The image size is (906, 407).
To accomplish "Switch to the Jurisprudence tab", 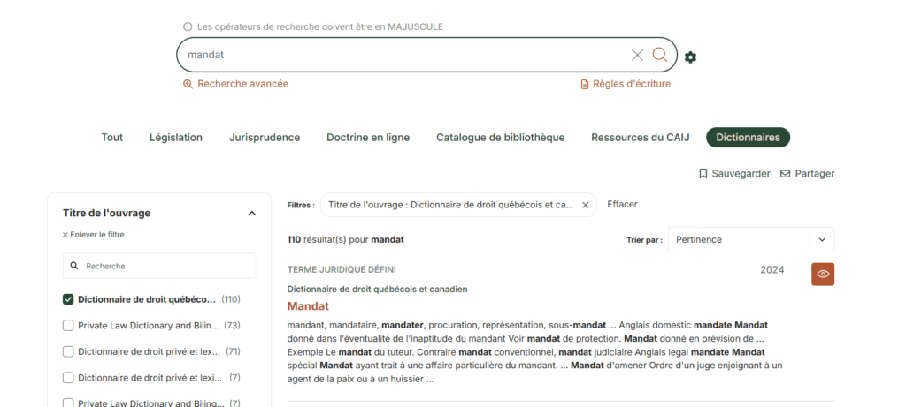I will pyautogui.click(x=264, y=138).
